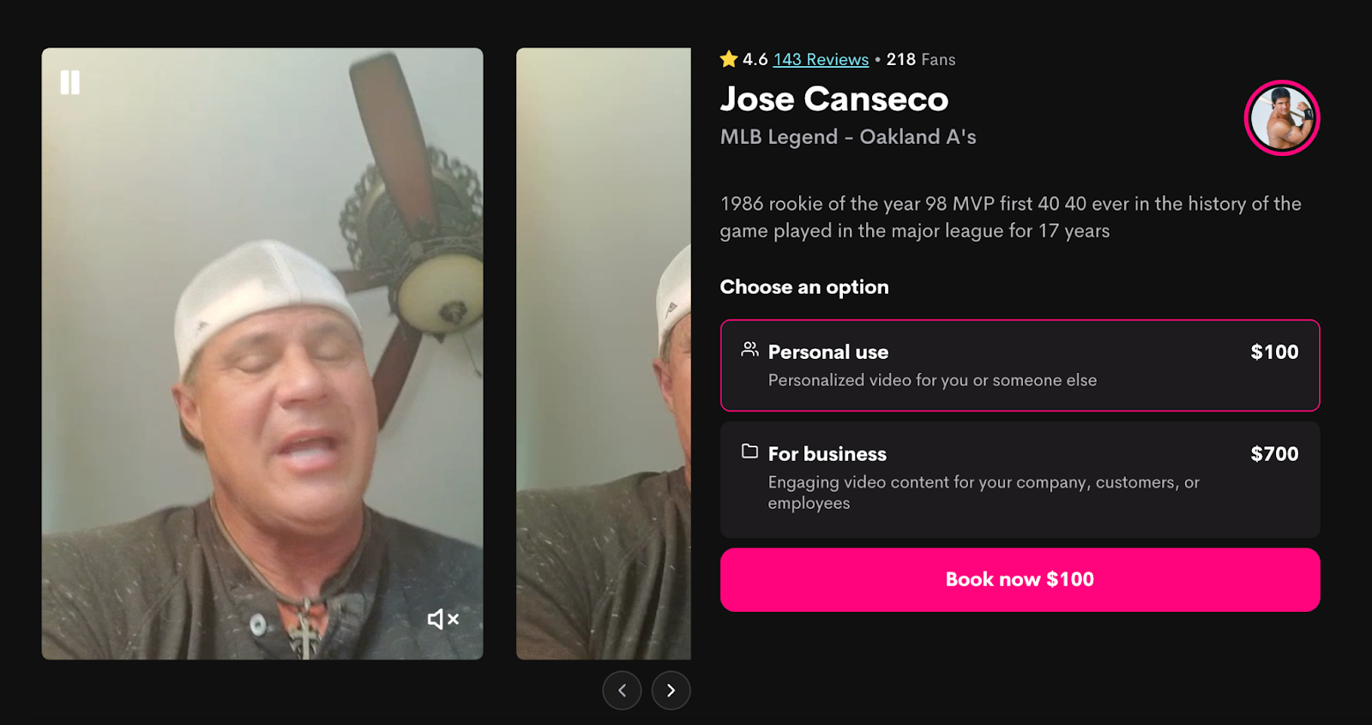This screenshot has width=1372, height=725.
Task: Click the main video of Jose Canseco
Action: [x=262, y=353]
